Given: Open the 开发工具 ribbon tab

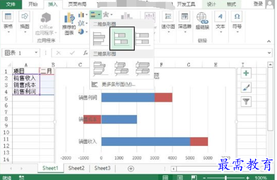Looking at the screenshot, I should (x=186, y=4).
